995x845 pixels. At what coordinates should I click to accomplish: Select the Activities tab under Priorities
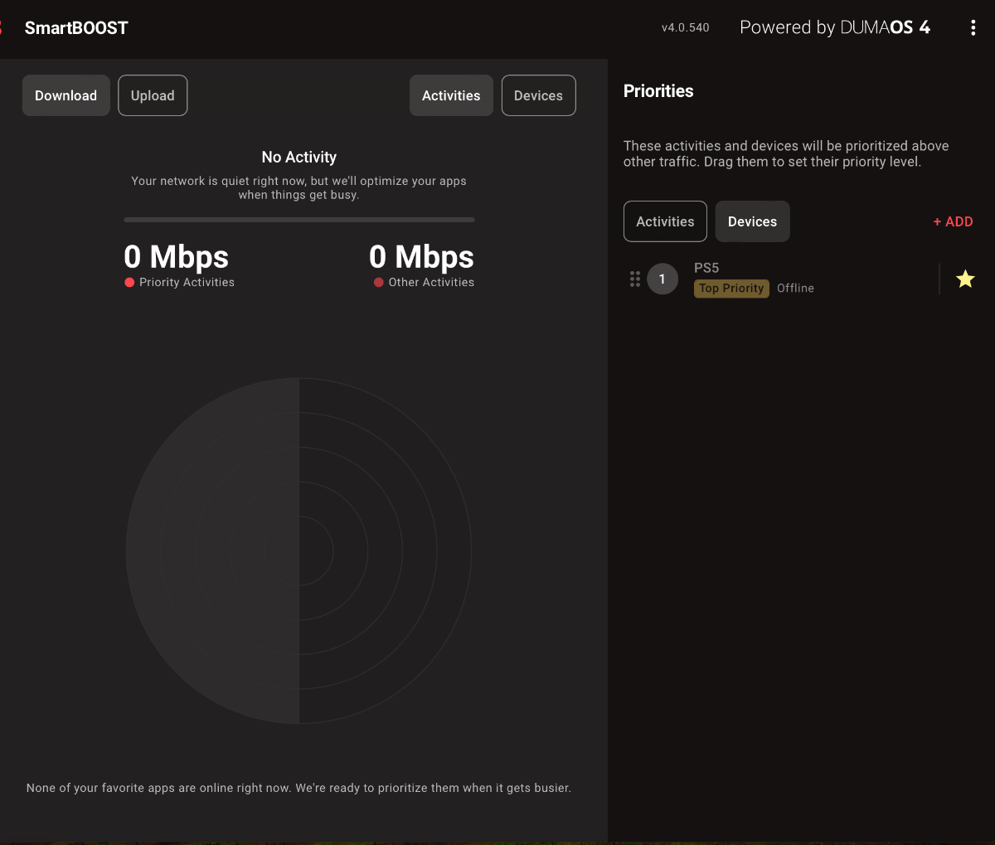(x=665, y=221)
